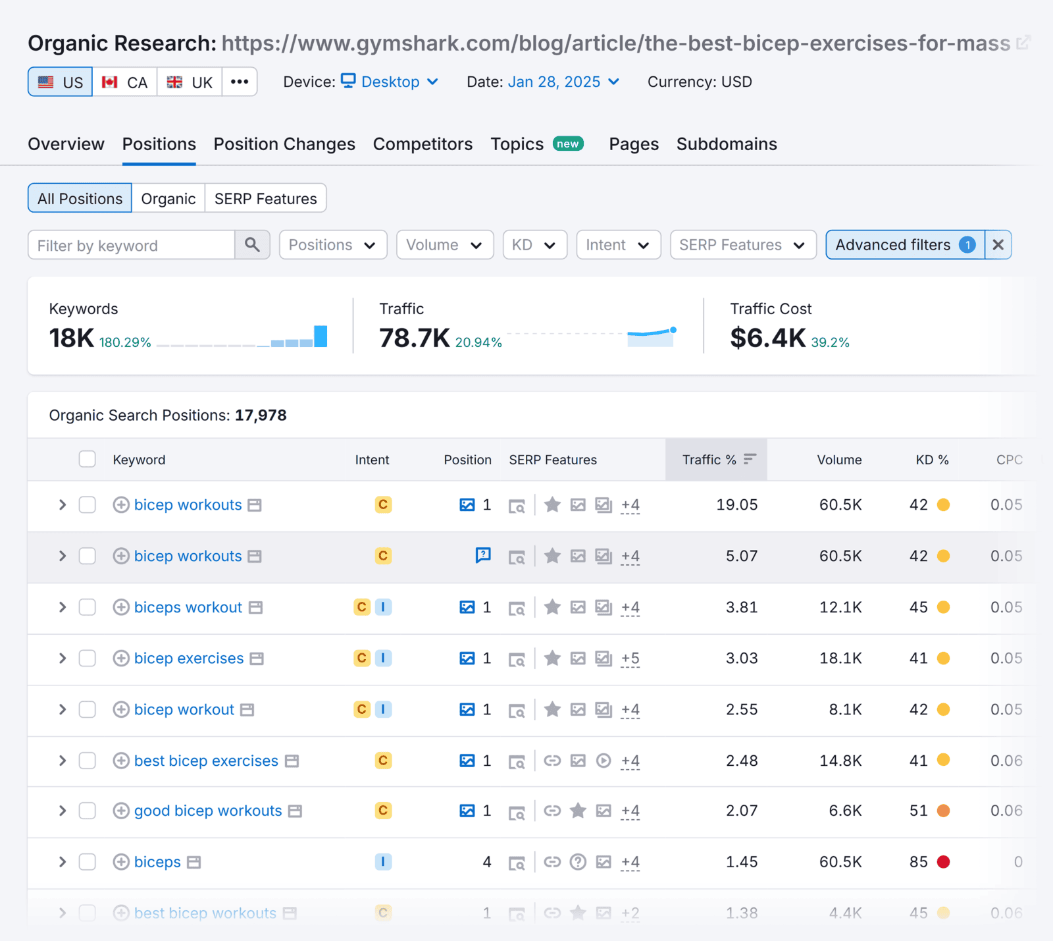
Task: Click the search icon in the keyword filter
Action: [252, 244]
